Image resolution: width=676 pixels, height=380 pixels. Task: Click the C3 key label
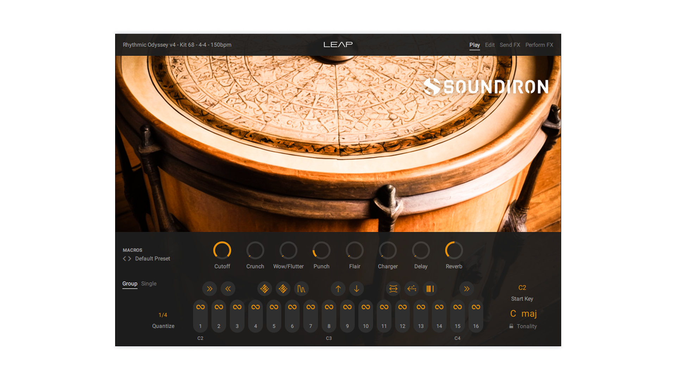[x=329, y=338]
